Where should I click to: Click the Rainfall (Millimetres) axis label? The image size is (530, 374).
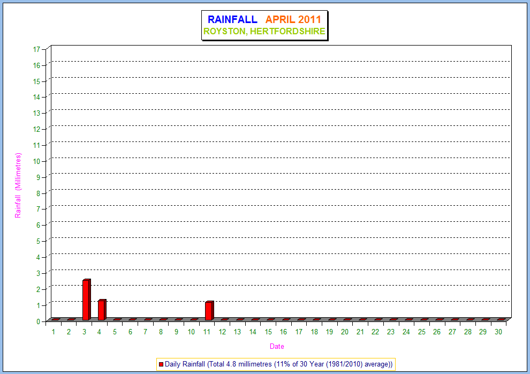pos(18,185)
